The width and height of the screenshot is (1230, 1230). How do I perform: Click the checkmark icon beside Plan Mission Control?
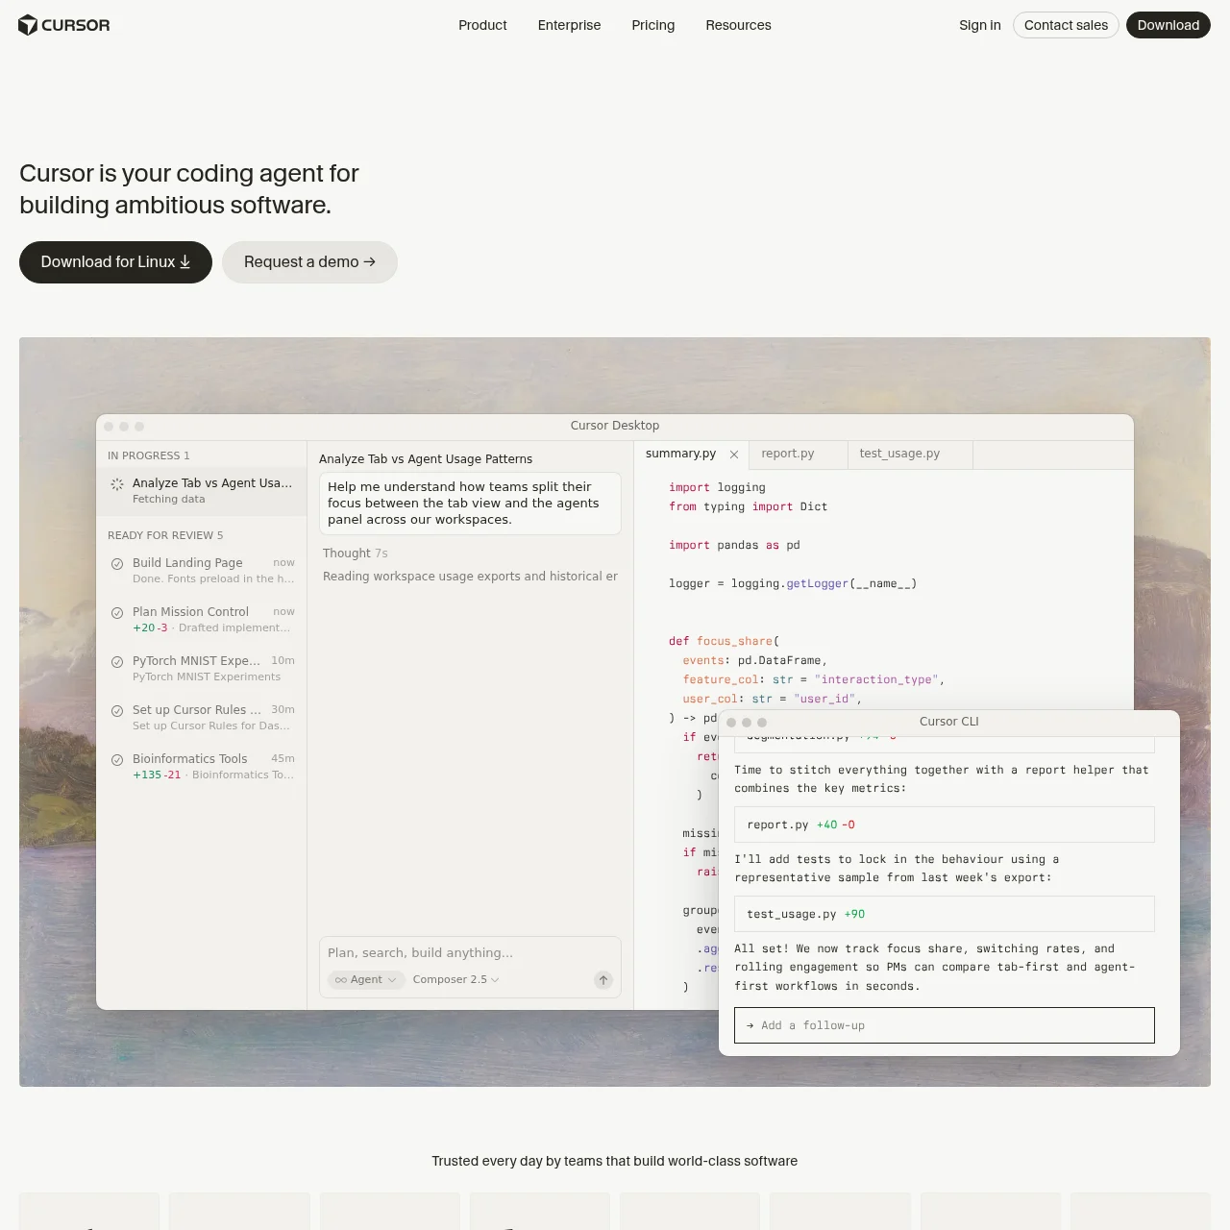(117, 613)
